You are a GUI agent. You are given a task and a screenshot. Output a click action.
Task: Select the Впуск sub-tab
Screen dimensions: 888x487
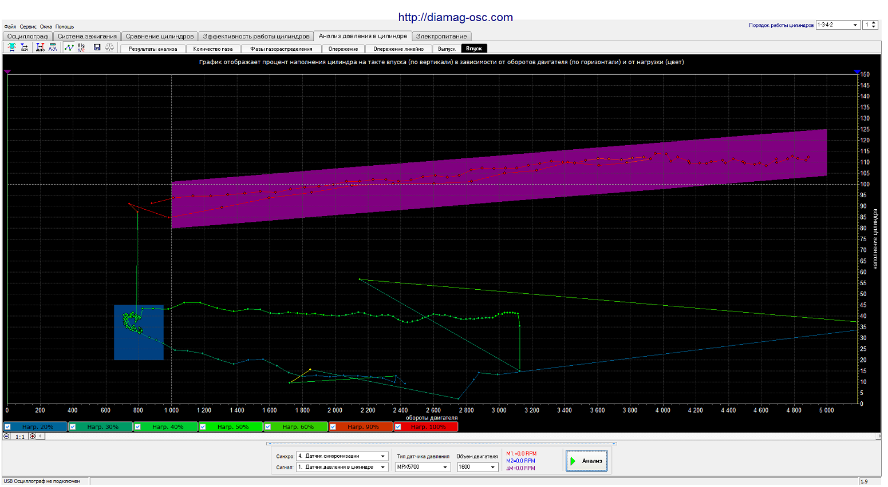tap(474, 49)
